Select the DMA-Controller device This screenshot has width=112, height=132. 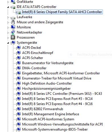point(34,68)
